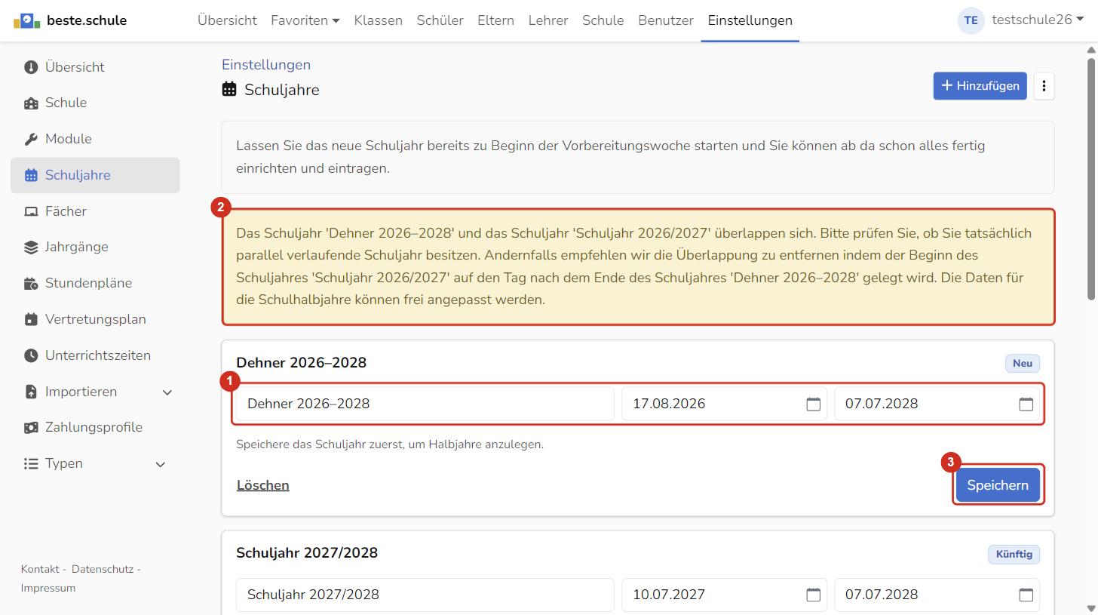Screen dimensions: 1098x615
Task: Expand the Importieren sidebar section
Action: [167, 392]
